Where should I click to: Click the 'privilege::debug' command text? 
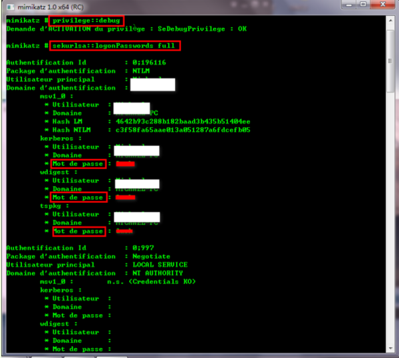click(86, 21)
